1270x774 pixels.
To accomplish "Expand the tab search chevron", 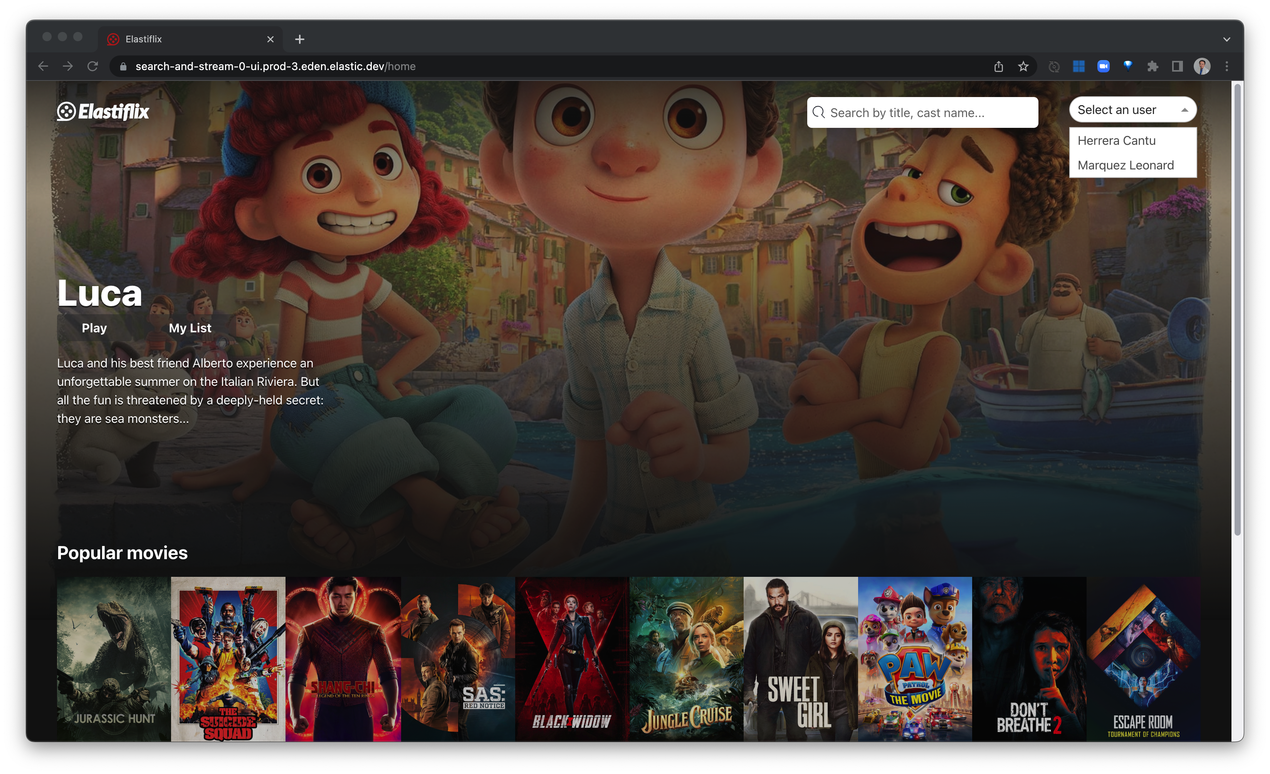I will [1227, 39].
